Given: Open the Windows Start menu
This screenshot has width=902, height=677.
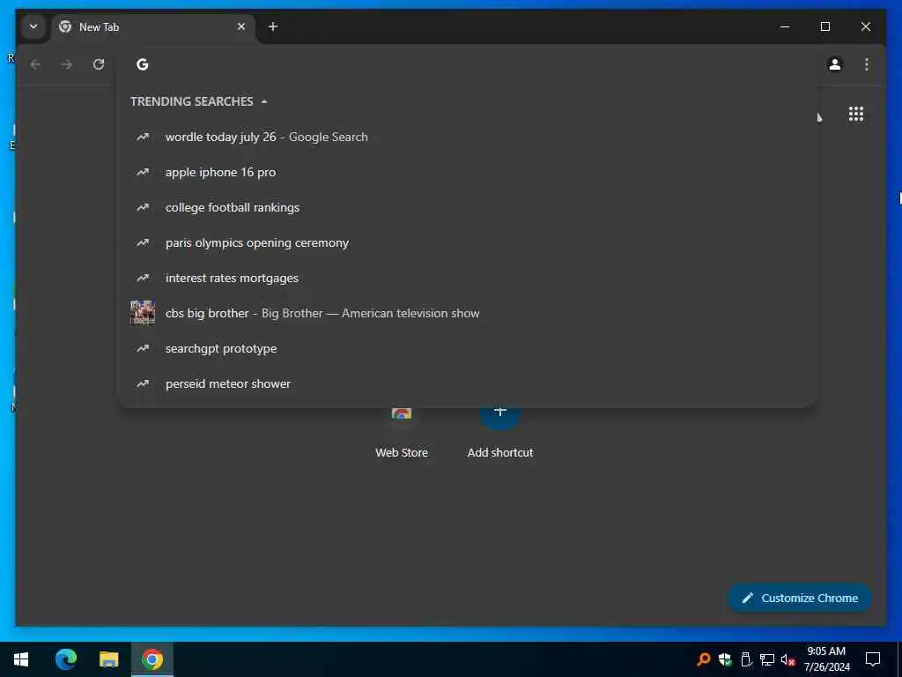Looking at the screenshot, I should coord(21,659).
